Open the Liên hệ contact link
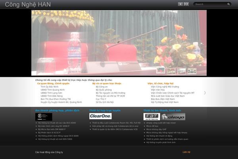Screen dimensions: 238x159 pos(186,152)
